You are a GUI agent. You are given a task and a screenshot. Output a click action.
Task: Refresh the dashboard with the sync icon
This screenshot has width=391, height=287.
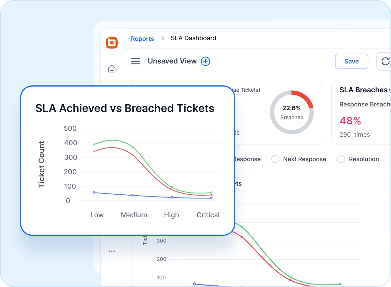point(385,61)
